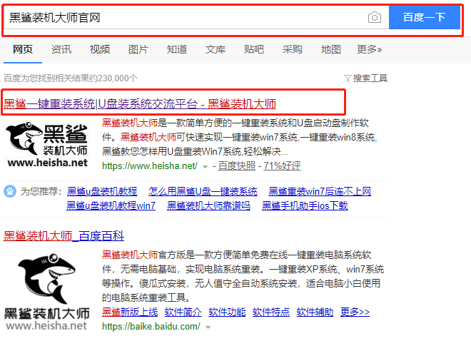Open the 百度快照 cached link
Image resolution: width=471 pixels, height=341 pixels.
click(x=237, y=166)
